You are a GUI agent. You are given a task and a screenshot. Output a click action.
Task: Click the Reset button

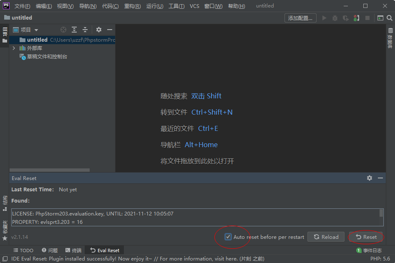pyautogui.click(x=366, y=237)
